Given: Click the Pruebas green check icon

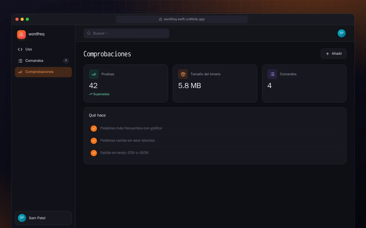Looking at the screenshot, I should point(94,74).
